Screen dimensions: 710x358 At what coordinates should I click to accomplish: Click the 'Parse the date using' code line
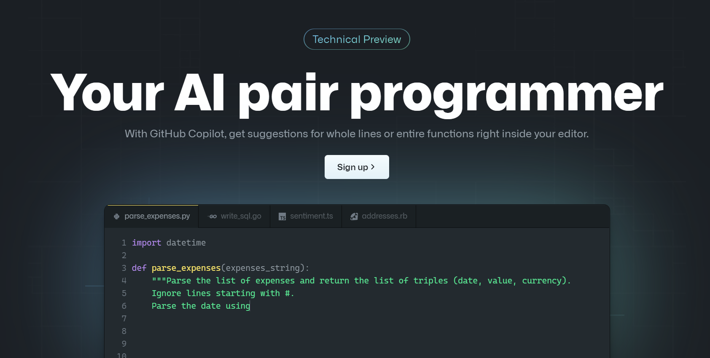201,306
